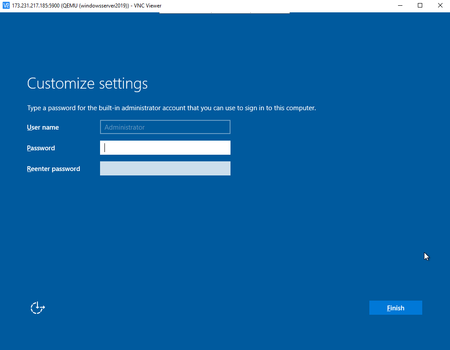450x350 pixels.
Task: Click the password instruction sentence
Action: click(171, 108)
